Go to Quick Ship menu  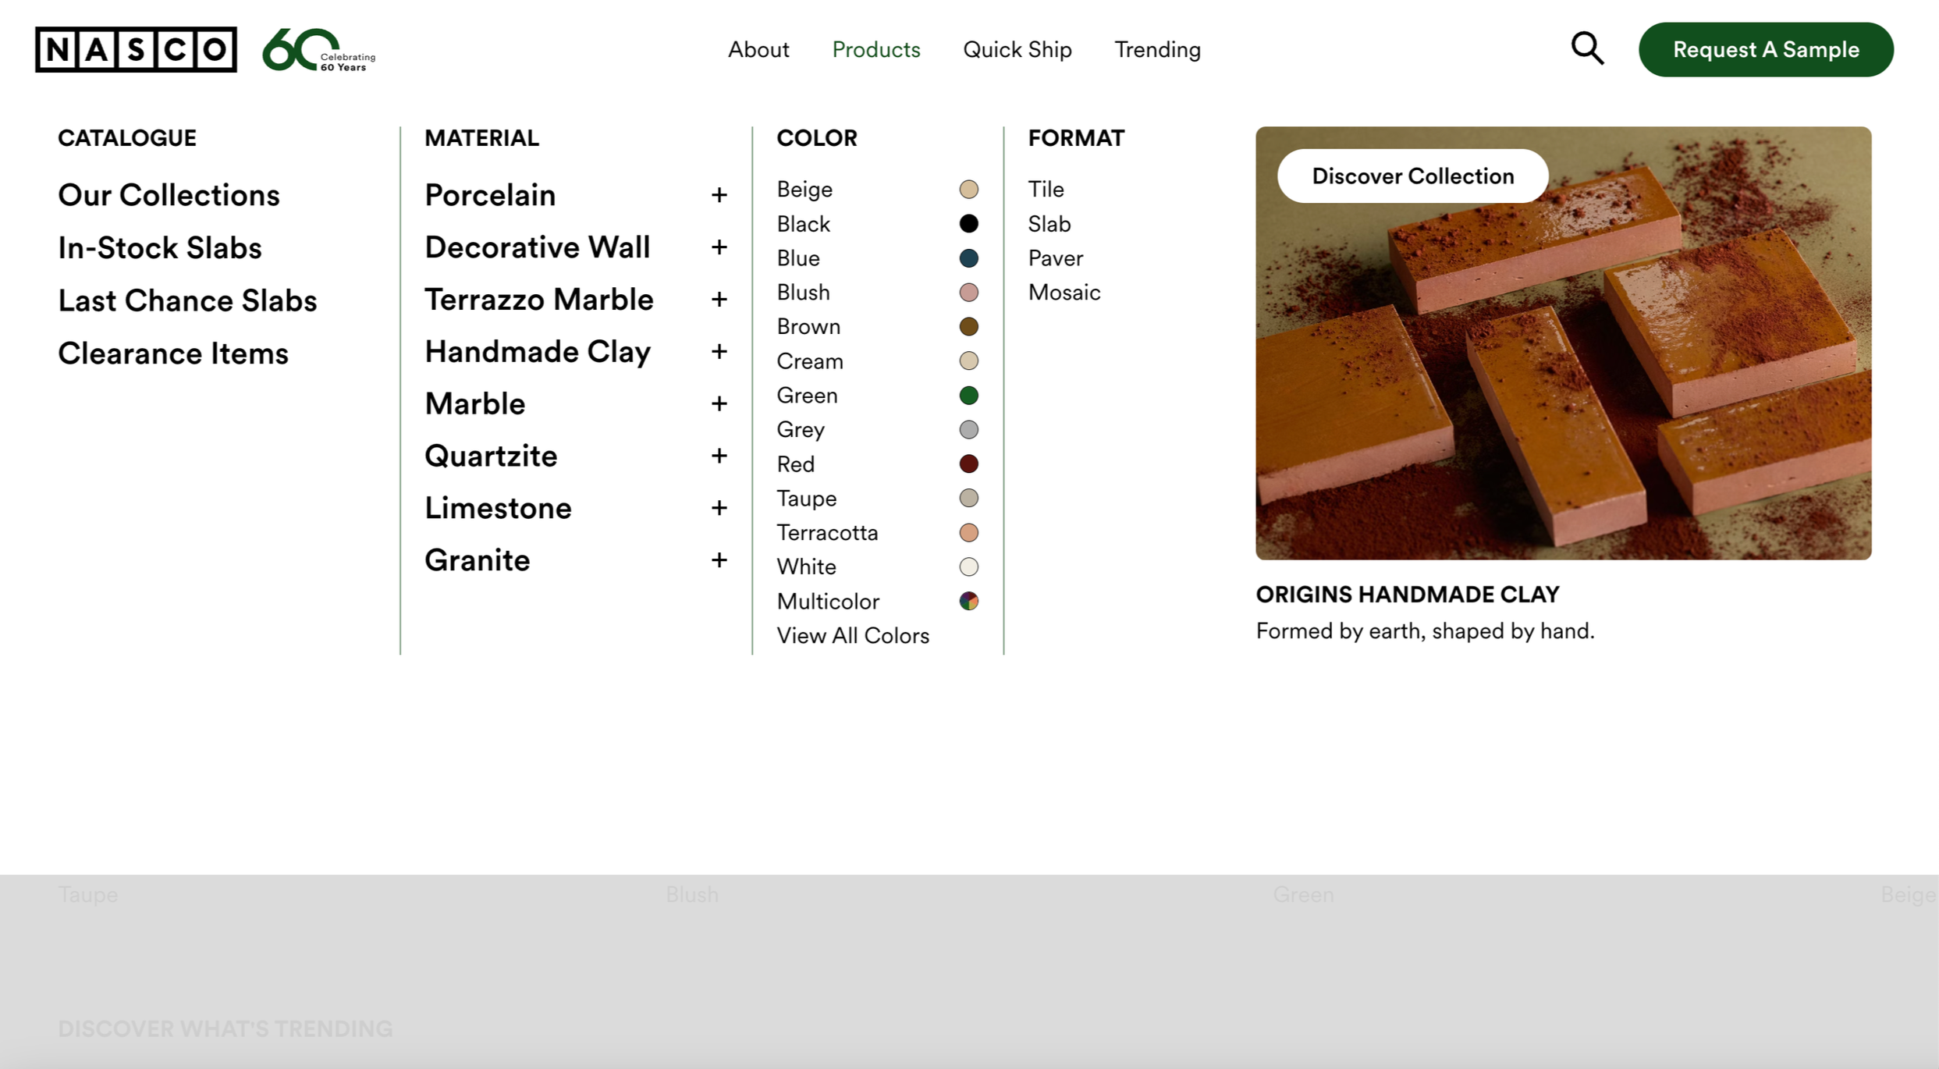[1017, 50]
